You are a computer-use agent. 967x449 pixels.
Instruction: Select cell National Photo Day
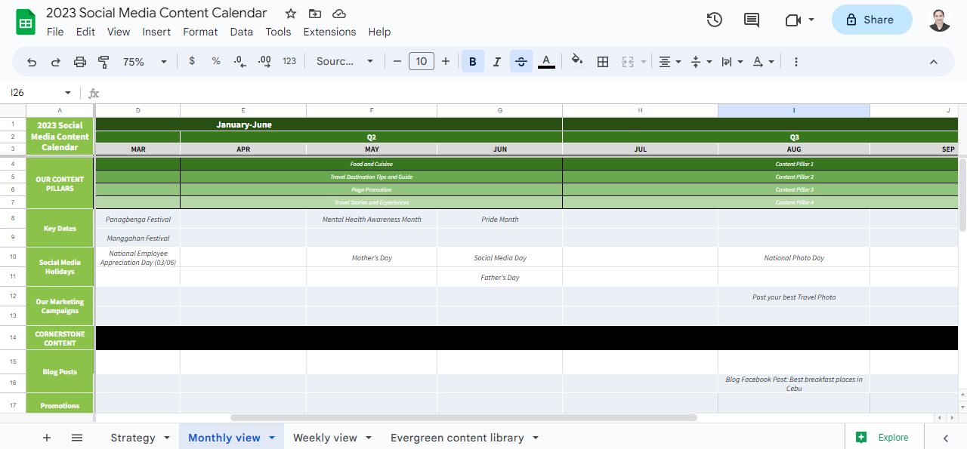pos(793,257)
